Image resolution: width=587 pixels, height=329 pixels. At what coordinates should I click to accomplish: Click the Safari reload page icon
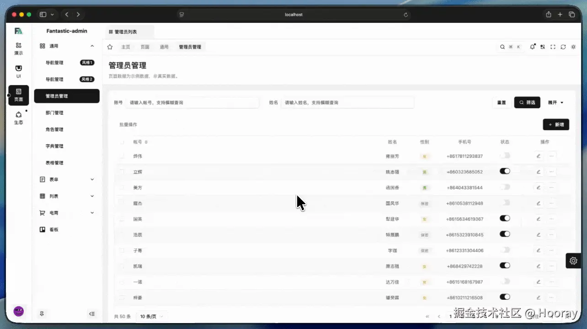coord(406,15)
